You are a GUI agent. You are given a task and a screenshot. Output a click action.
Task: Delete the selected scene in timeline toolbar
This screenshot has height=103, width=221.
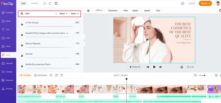[x=62, y=75]
